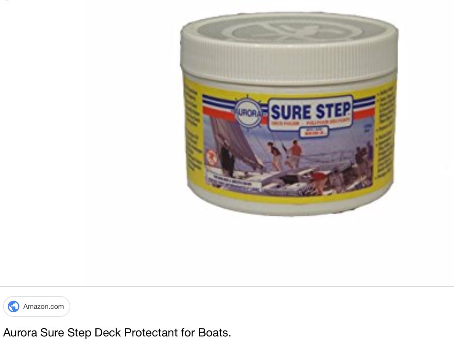
Task: Open the Aurora Sure Step Deck Protectant title
Action: [x=117, y=333]
